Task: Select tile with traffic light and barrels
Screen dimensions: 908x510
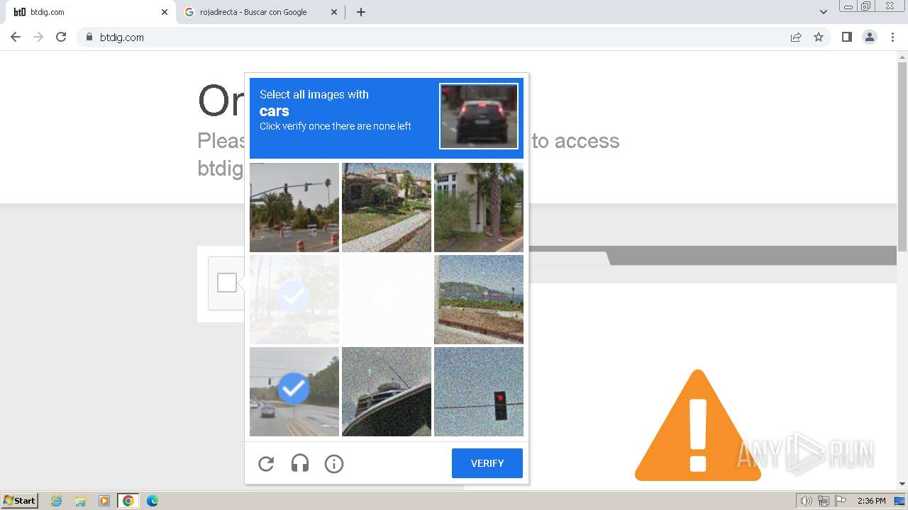Action: 294,208
